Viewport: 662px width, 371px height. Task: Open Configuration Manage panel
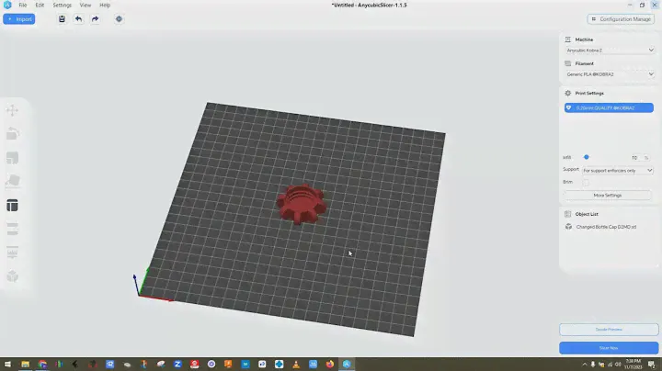(x=622, y=18)
